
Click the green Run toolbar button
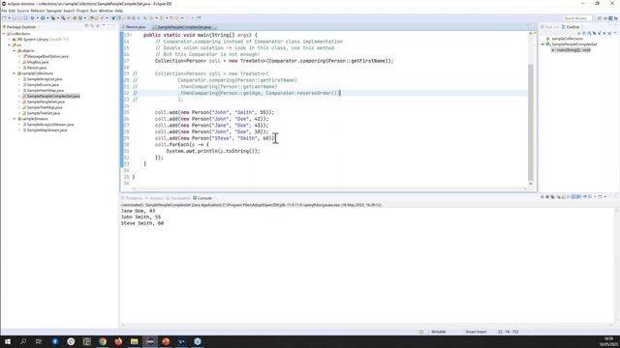coord(43,18)
